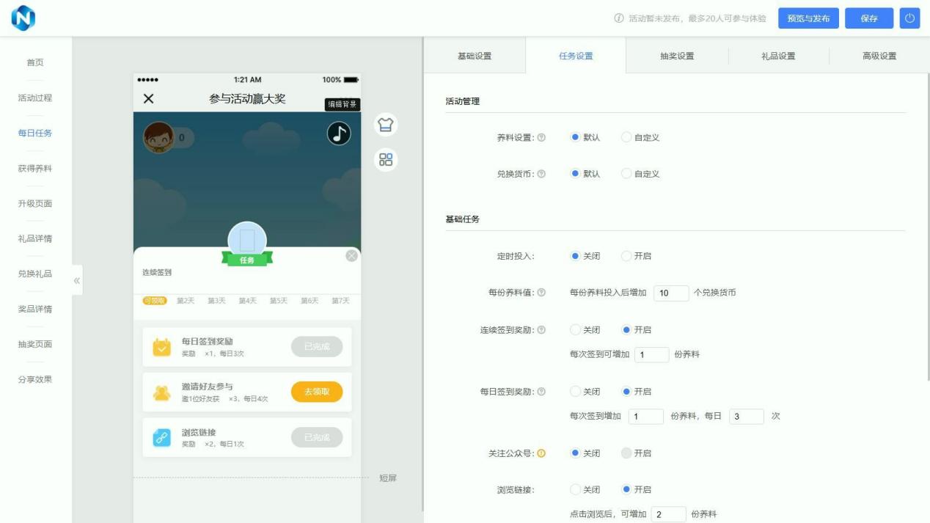
Task: Select 关闭 for 连续签到奖励
Action: [576, 330]
